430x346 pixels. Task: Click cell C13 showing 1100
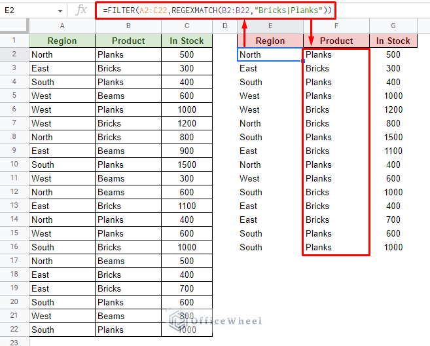187,206
